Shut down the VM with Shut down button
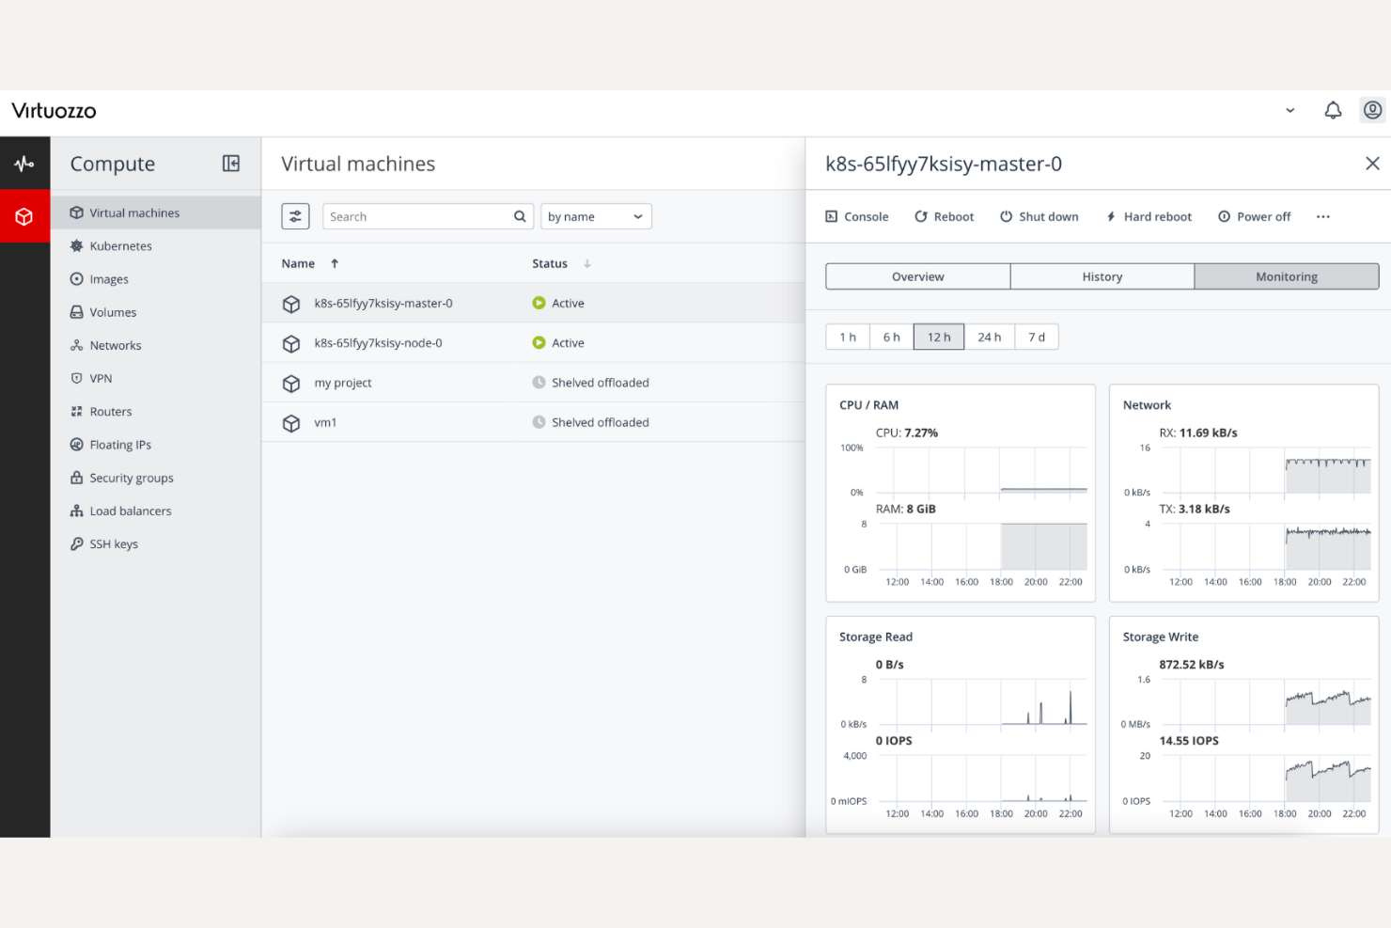Viewport: 1391px width, 928px height. point(1039,216)
